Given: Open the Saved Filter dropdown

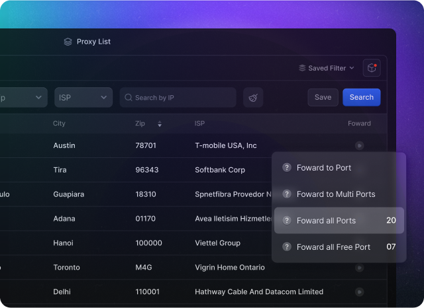Looking at the screenshot, I should point(327,68).
